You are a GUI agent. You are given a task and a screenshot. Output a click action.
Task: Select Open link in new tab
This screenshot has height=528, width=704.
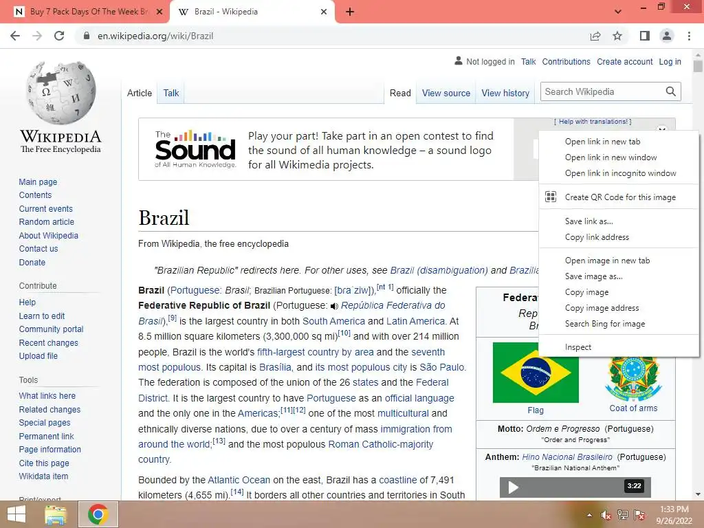click(x=602, y=142)
